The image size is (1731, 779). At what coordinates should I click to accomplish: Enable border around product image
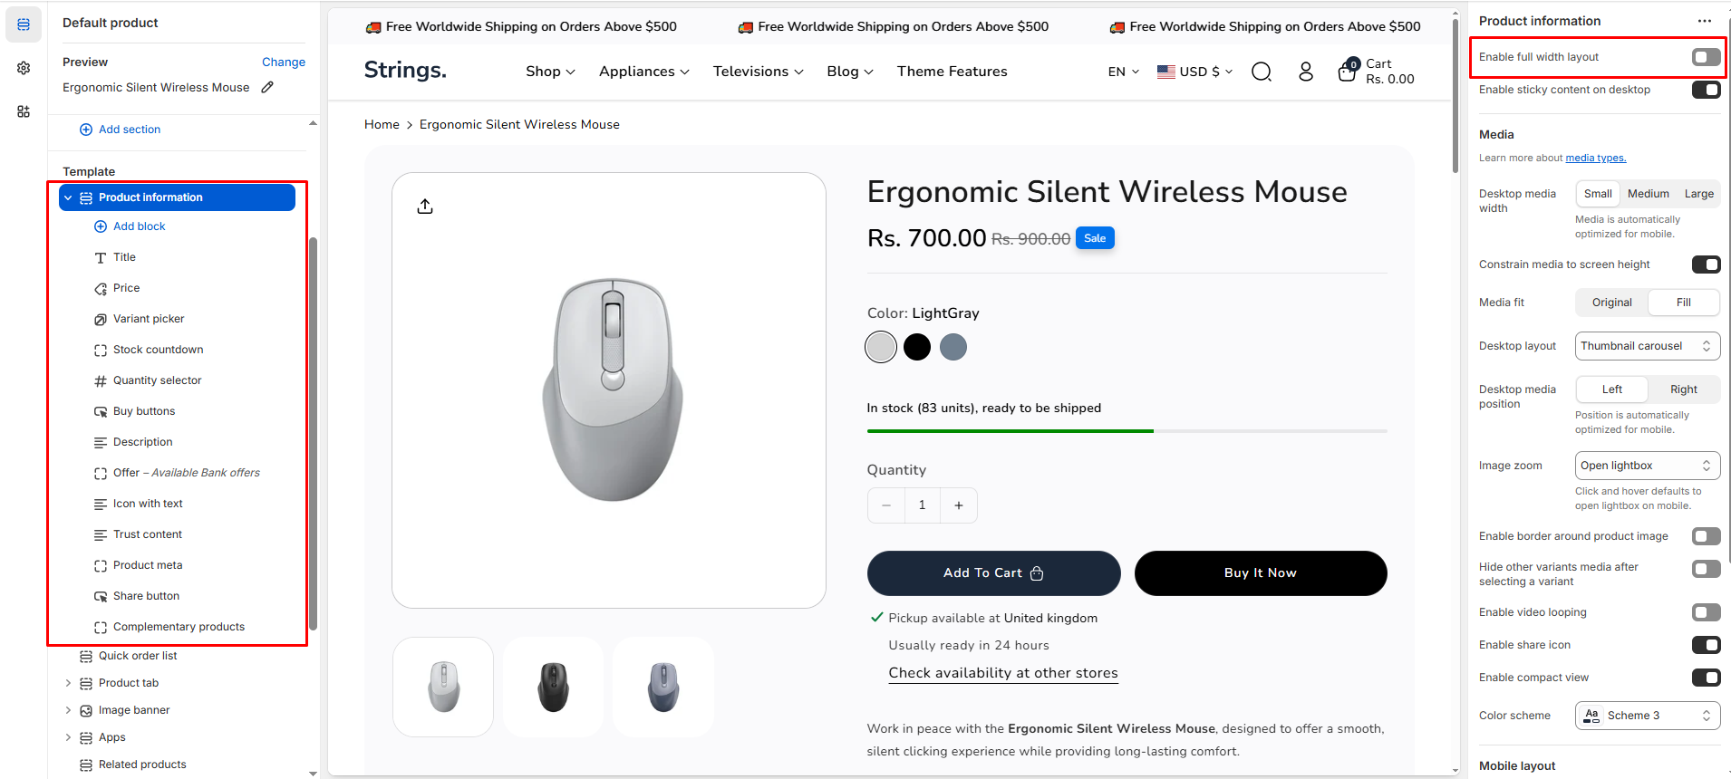click(x=1706, y=536)
